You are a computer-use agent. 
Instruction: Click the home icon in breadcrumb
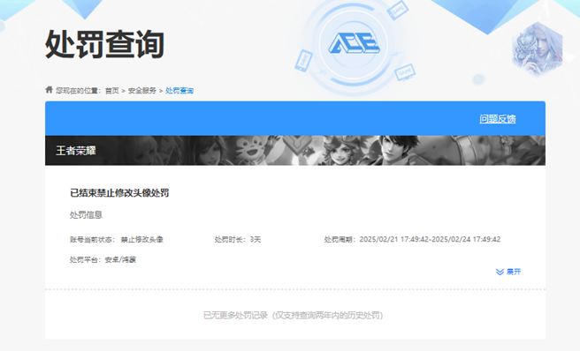point(49,89)
